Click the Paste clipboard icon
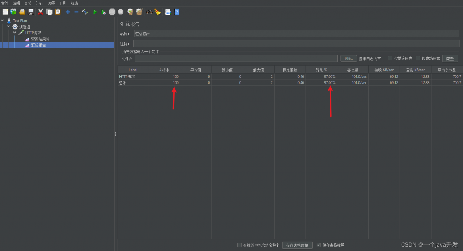 pos(58,12)
